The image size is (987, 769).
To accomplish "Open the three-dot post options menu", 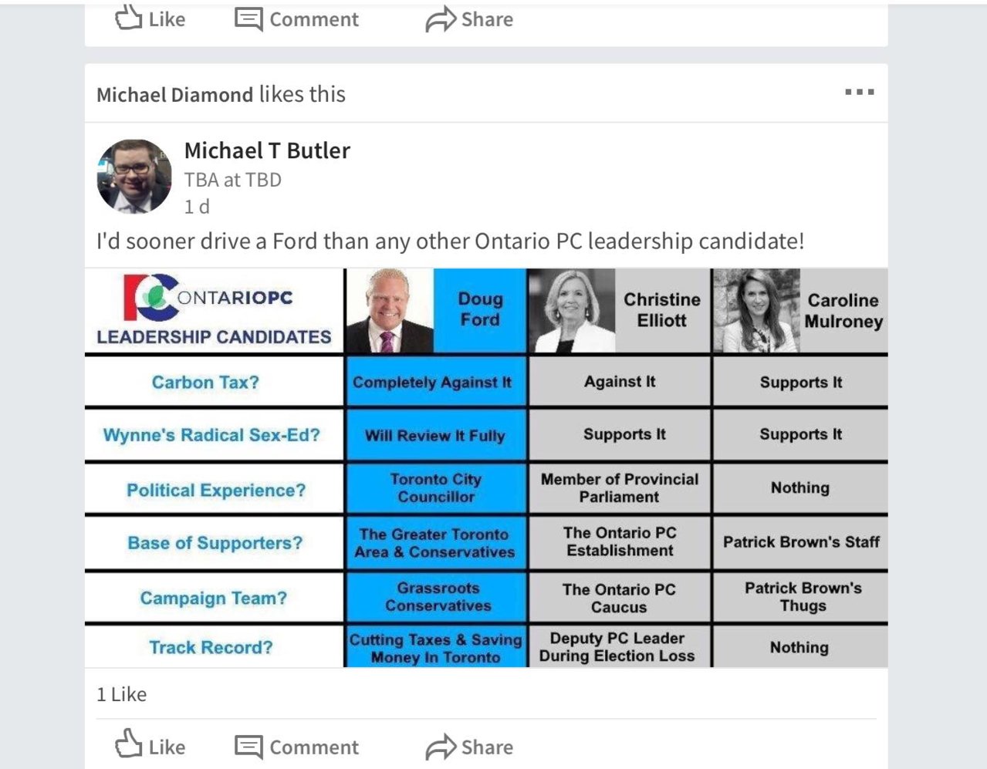I will 859,93.
